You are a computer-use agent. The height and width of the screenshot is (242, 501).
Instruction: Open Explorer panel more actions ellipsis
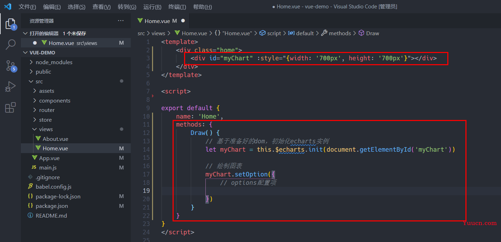(x=121, y=21)
